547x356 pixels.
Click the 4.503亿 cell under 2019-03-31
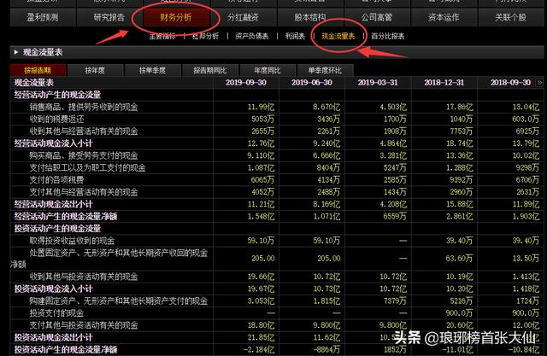(x=393, y=107)
